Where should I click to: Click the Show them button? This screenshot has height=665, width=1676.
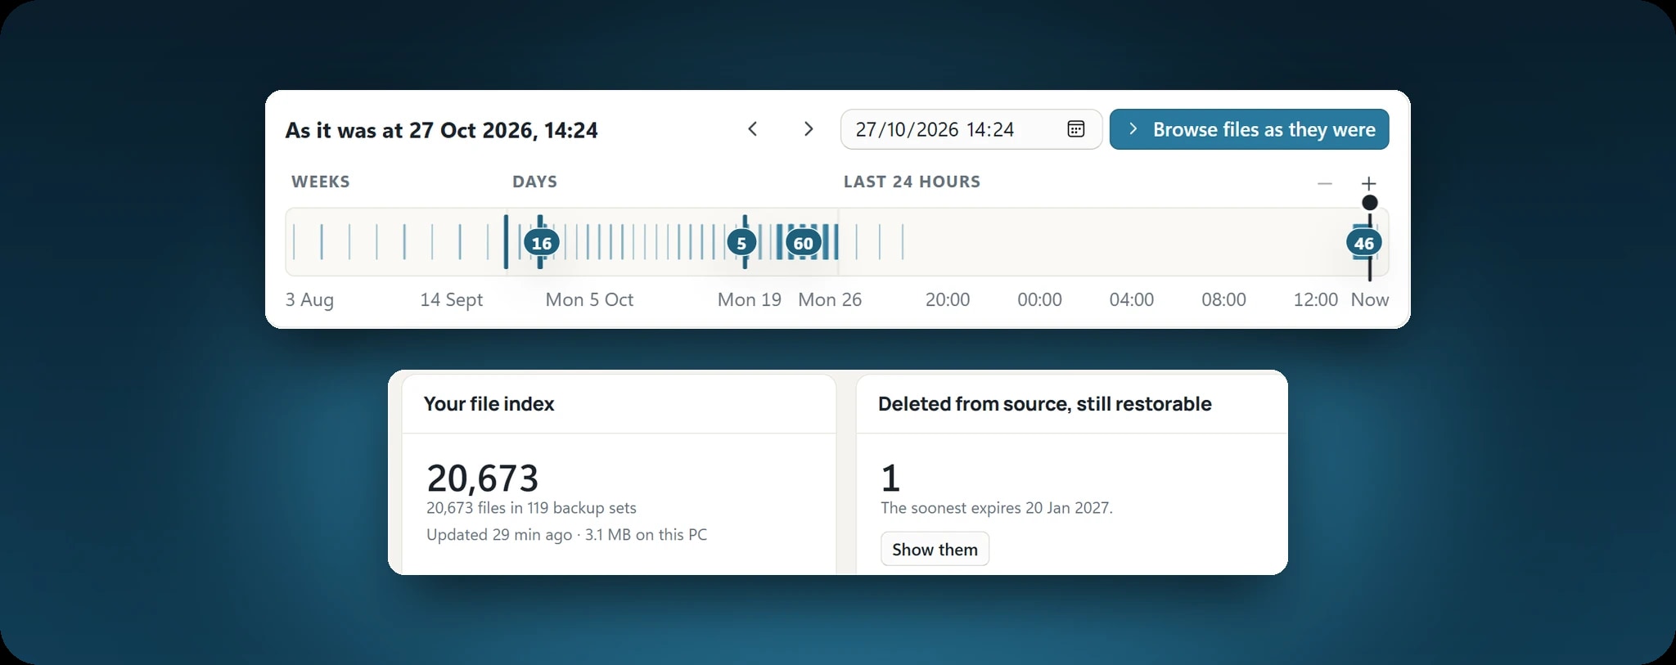click(935, 549)
